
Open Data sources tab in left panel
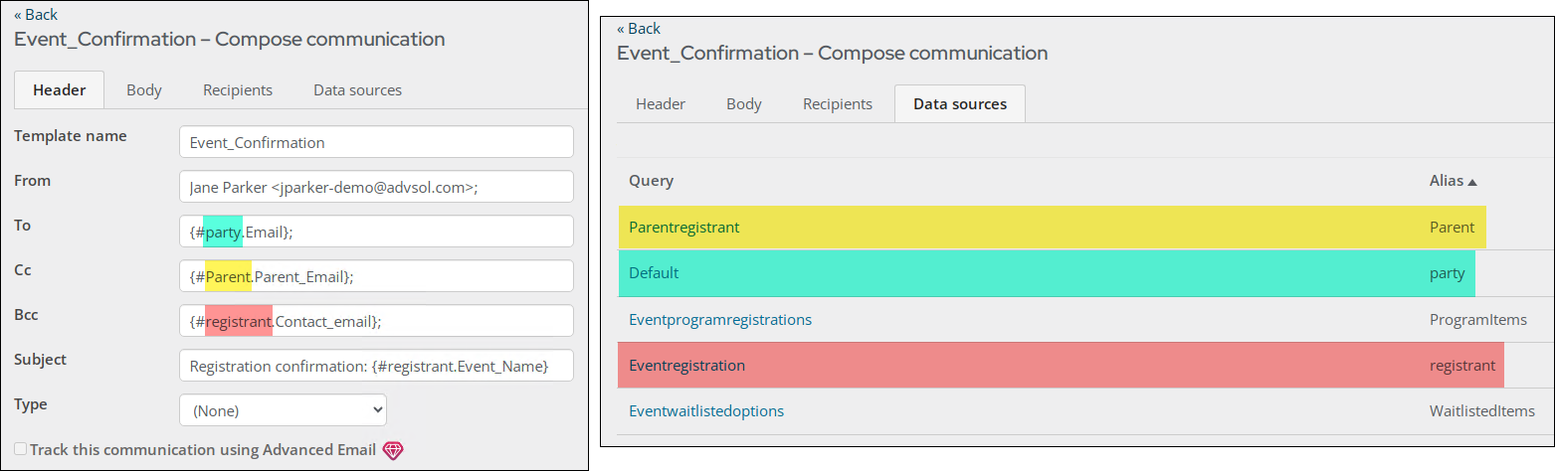[x=358, y=89]
